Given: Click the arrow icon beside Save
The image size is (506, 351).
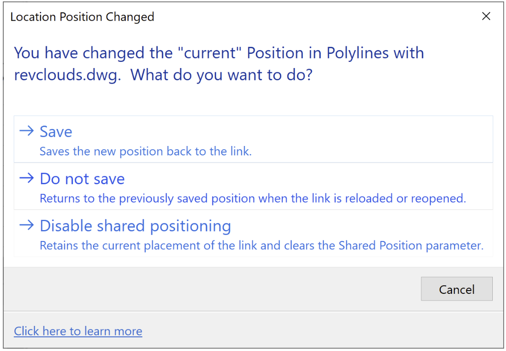Looking at the screenshot, I should pos(26,131).
